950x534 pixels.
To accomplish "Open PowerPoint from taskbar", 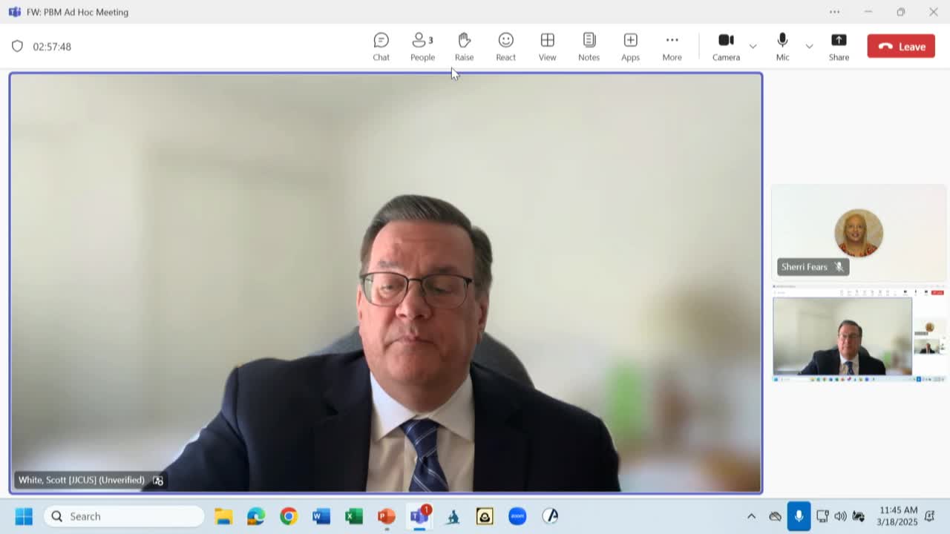I will click(387, 516).
